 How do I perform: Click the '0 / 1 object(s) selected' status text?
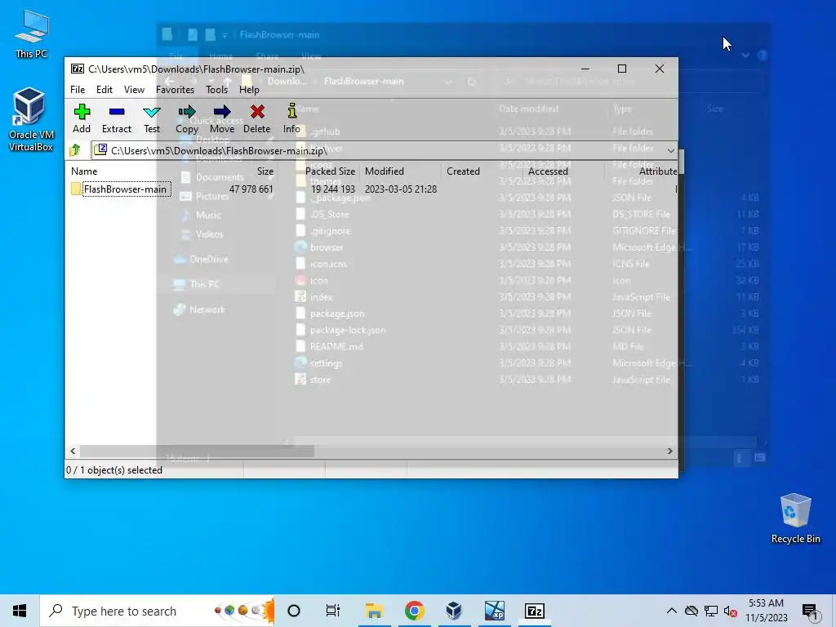pyautogui.click(x=114, y=470)
